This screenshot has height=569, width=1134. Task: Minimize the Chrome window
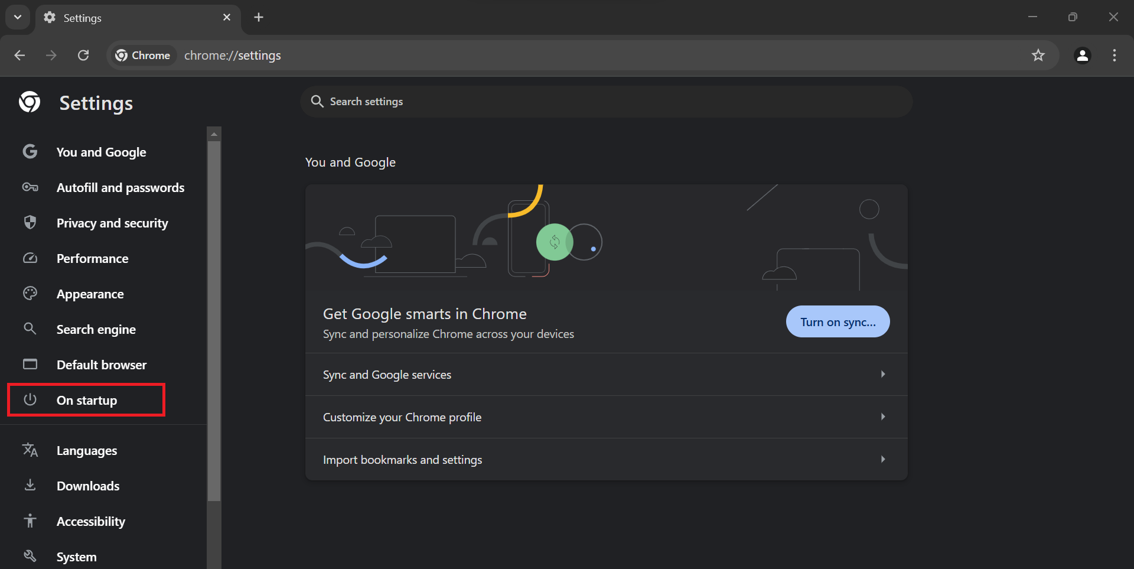point(1032,17)
